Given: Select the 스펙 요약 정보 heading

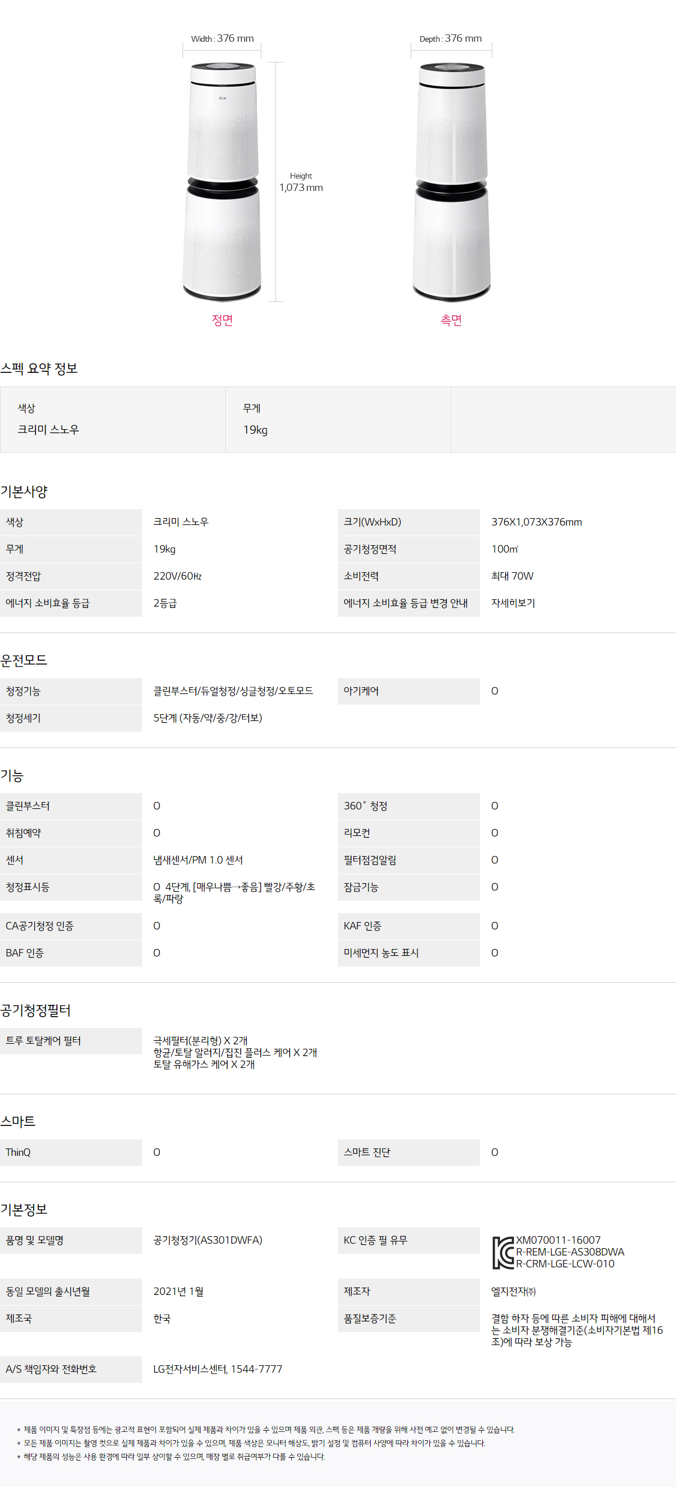Looking at the screenshot, I should (39, 368).
